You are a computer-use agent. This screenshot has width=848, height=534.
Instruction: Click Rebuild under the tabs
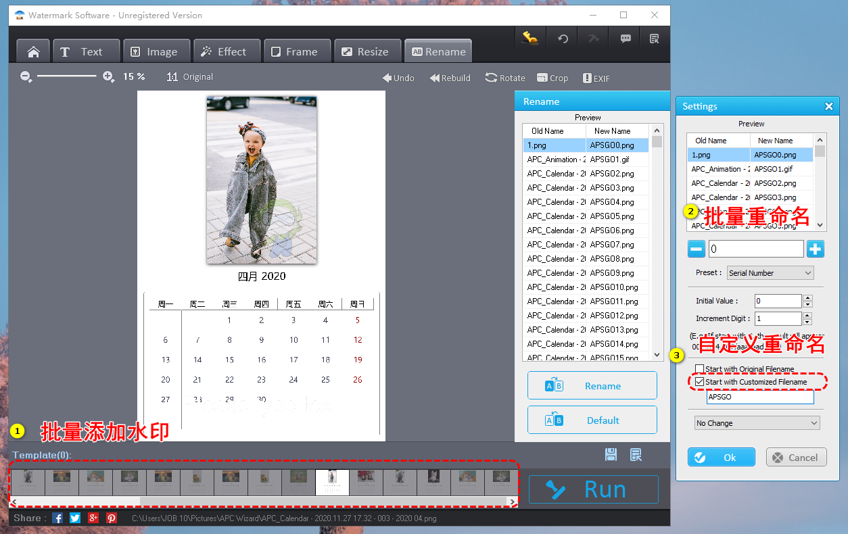(450, 78)
